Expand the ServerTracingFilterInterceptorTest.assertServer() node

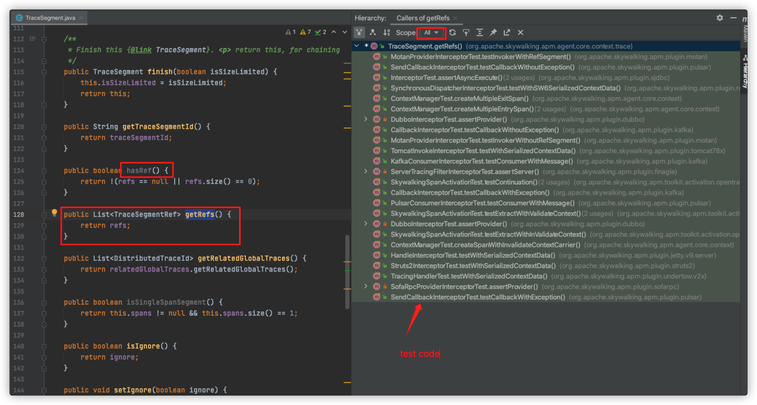(x=366, y=171)
